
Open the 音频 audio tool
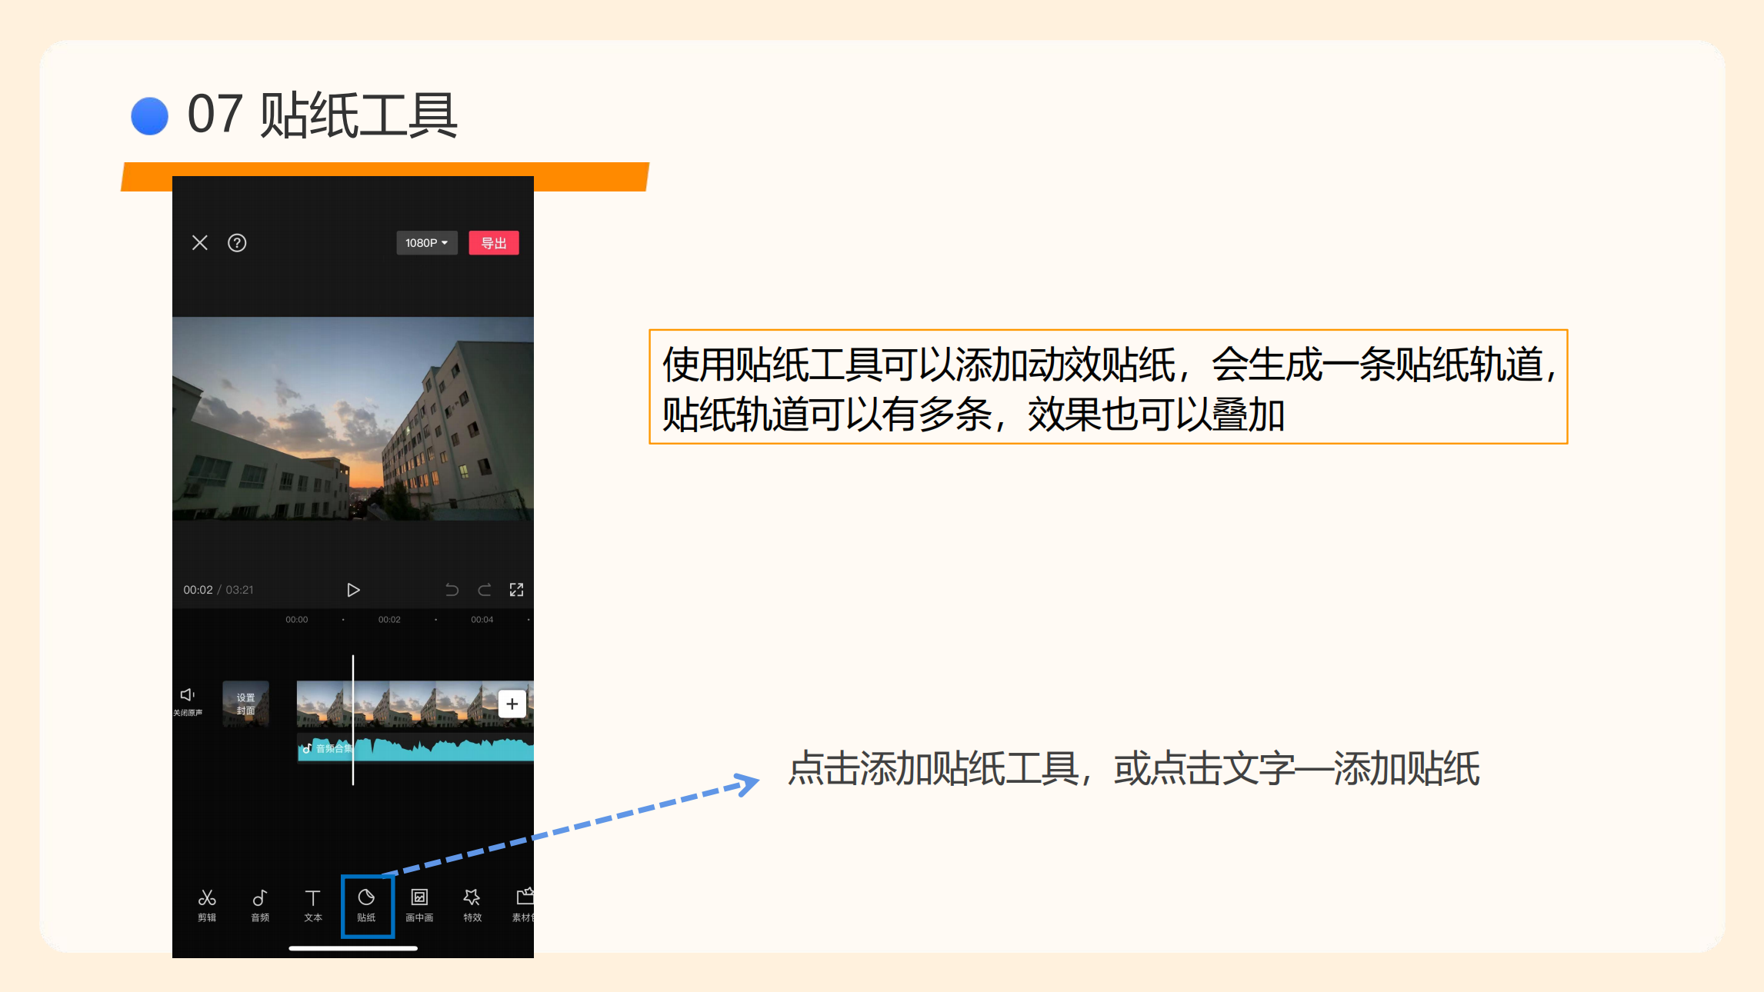coord(260,905)
